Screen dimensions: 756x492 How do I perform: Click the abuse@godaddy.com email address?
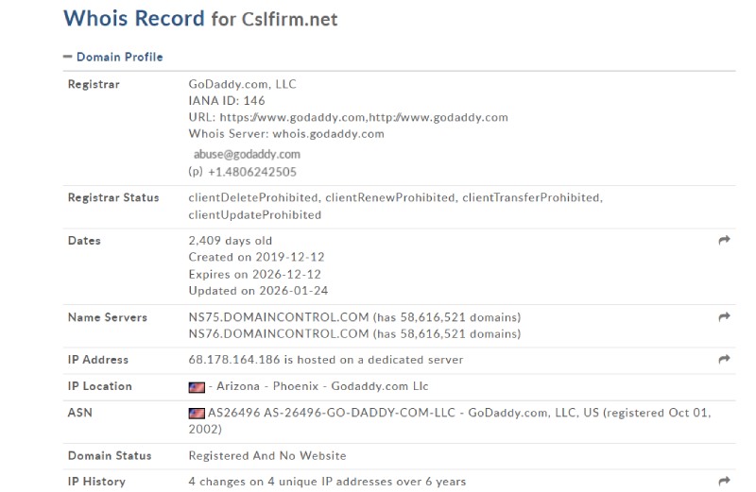247,154
